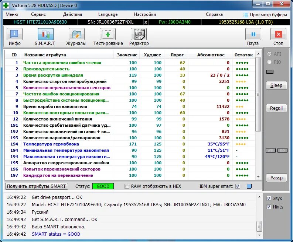
Task: Click log line База SMART обновлена
Action: click(x=58, y=227)
